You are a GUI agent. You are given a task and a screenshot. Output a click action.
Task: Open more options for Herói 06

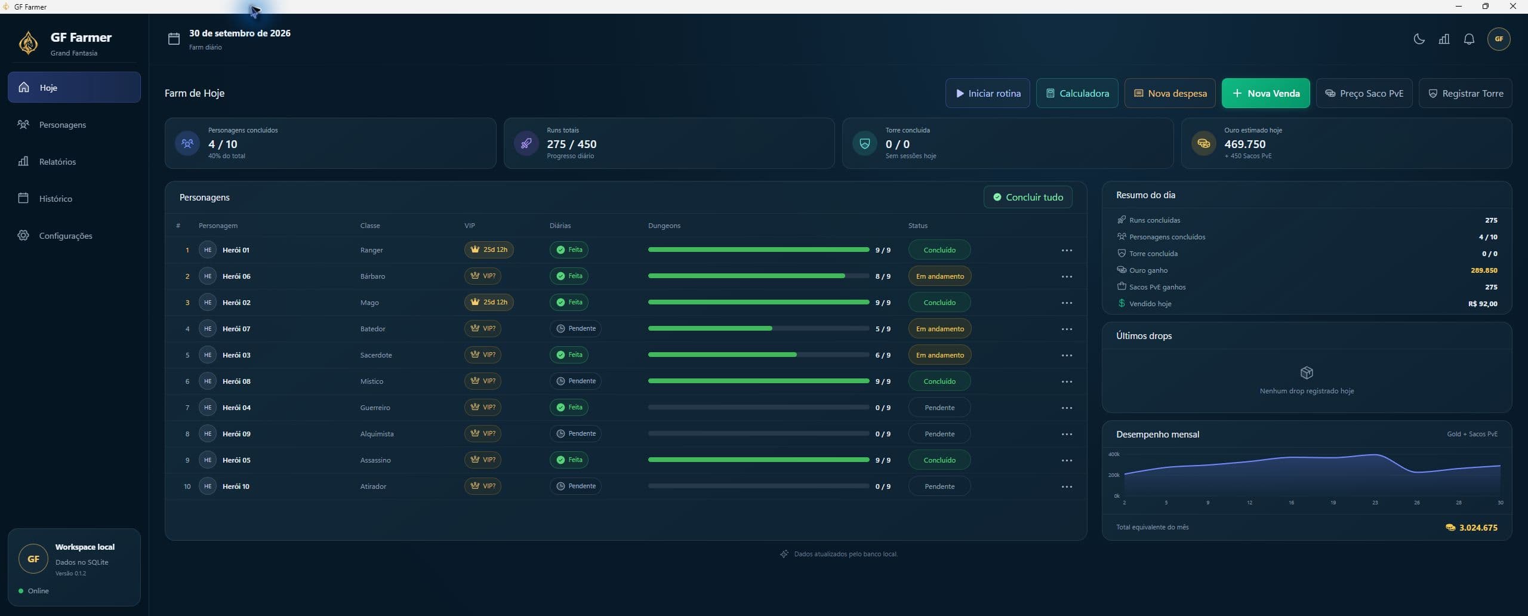pos(1067,276)
